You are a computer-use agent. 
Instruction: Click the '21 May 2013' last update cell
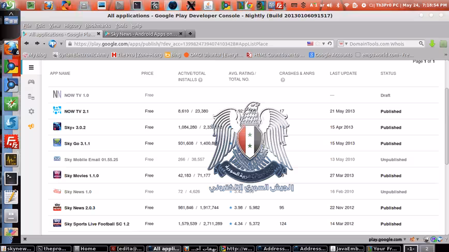342,111
